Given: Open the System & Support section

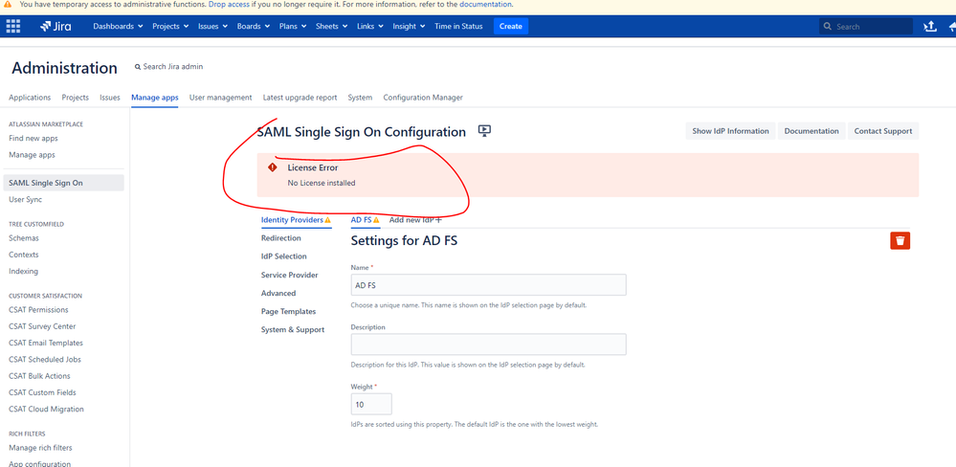Looking at the screenshot, I should click(x=293, y=330).
